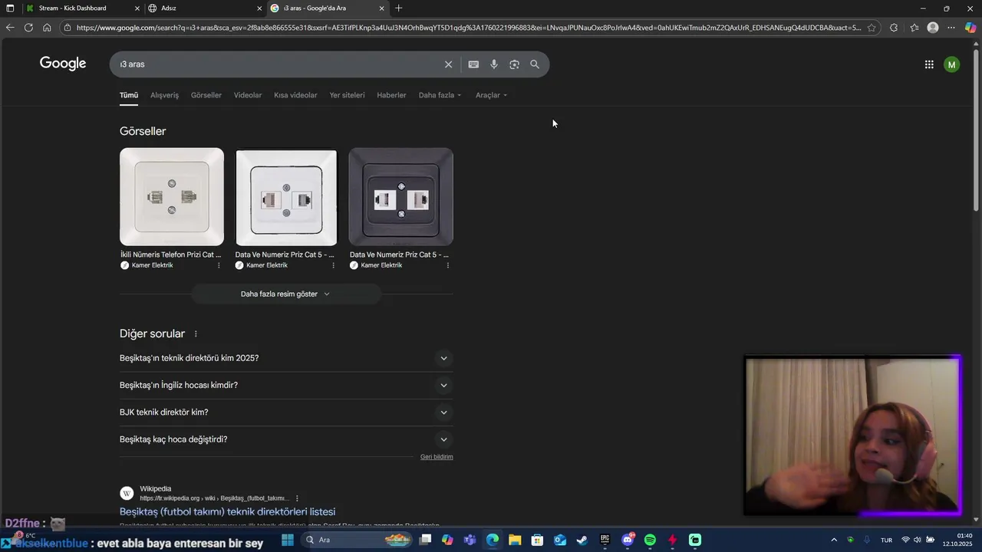Click the Geri bildirim link

pyautogui.click(x=437, y=457)
